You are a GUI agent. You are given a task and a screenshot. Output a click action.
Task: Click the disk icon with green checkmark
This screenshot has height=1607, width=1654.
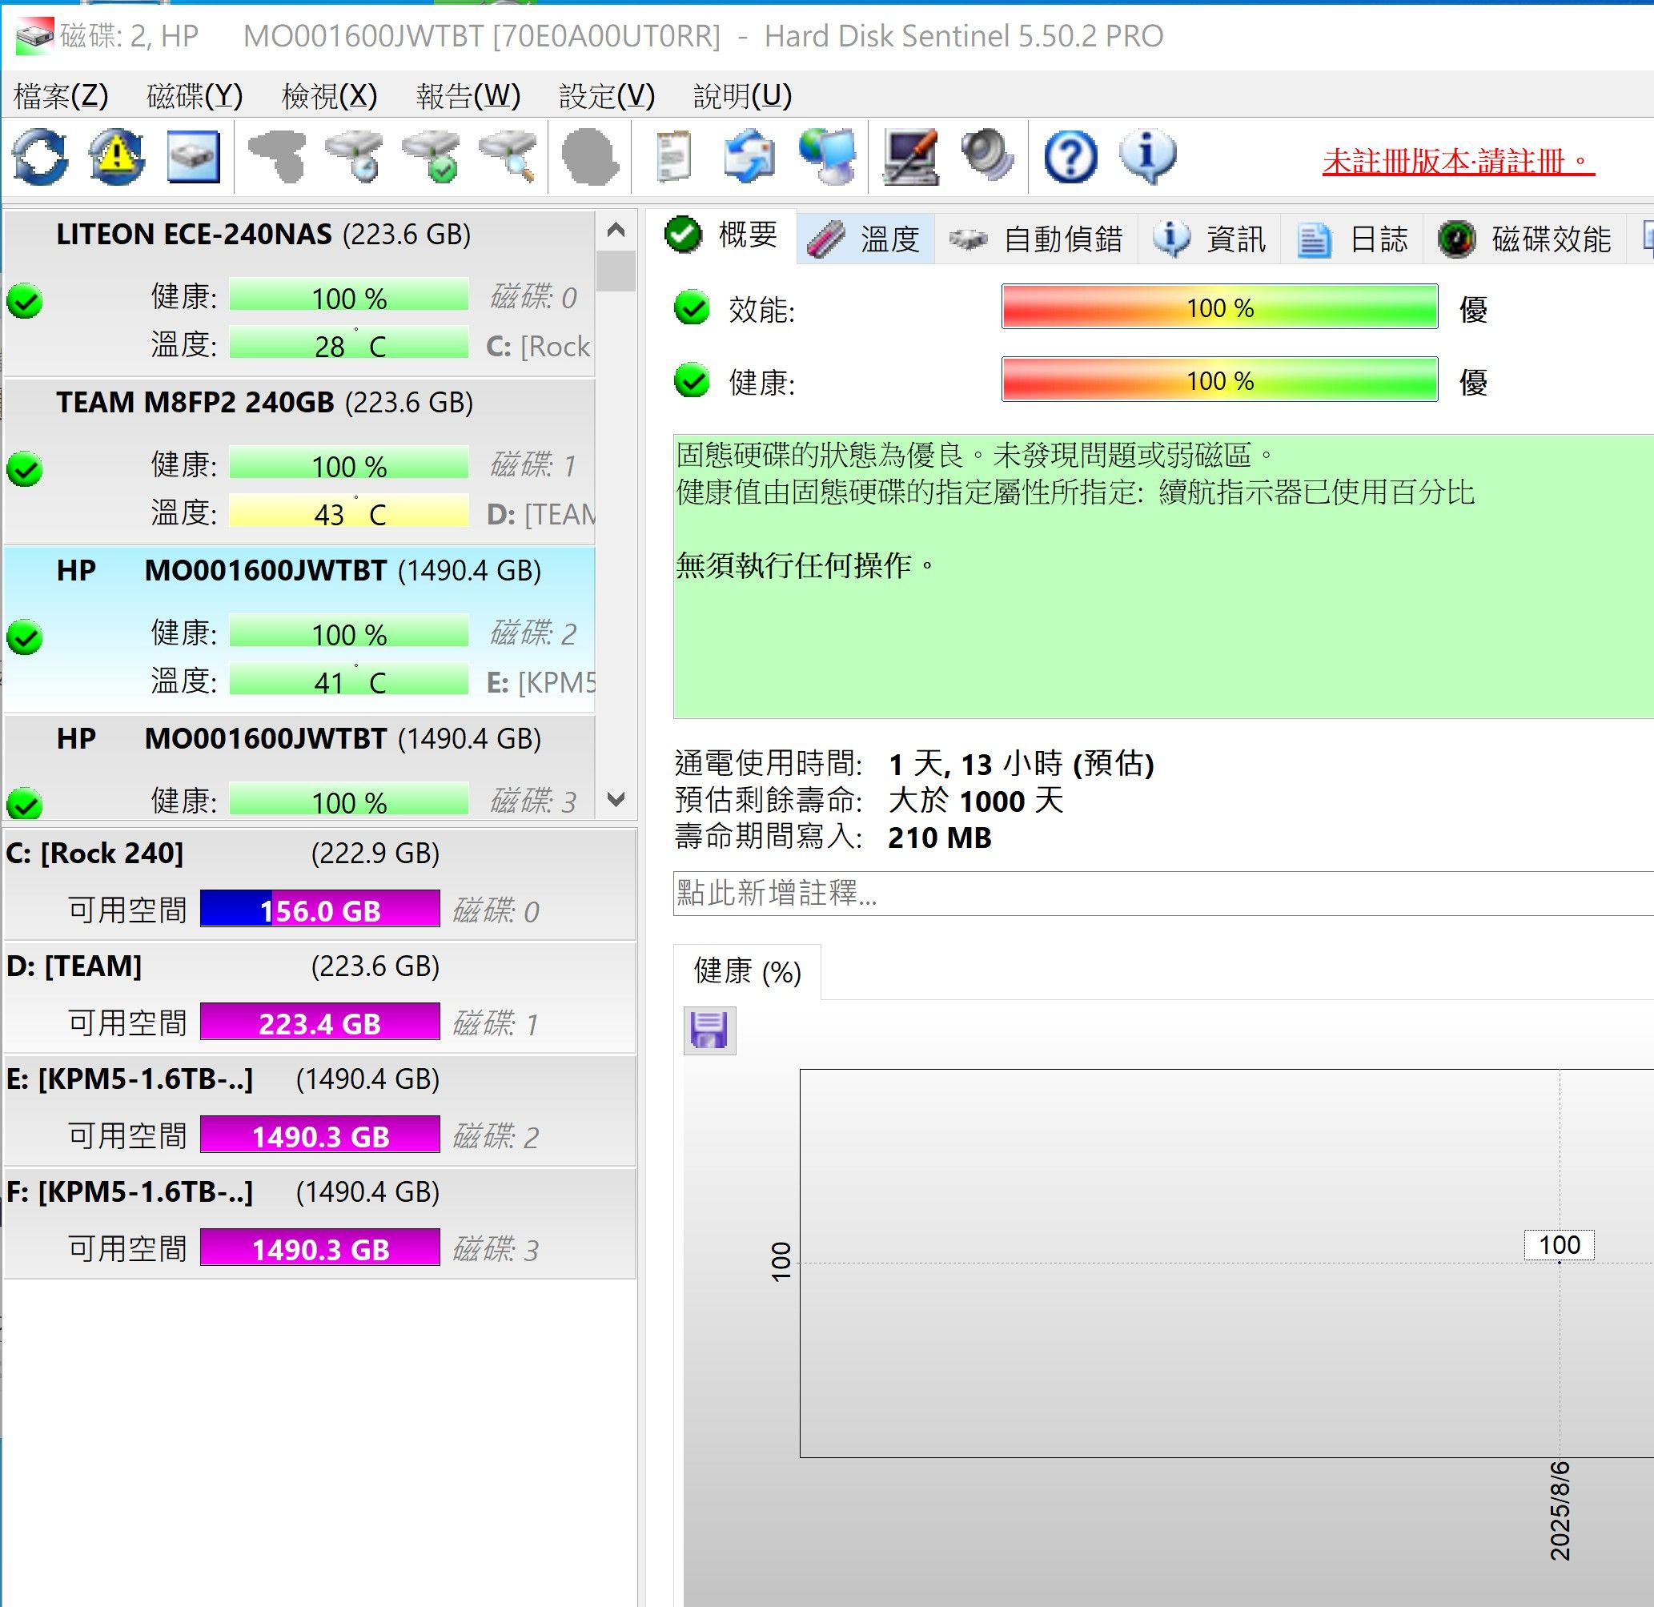pyautogui.click(x=432, y=157)
